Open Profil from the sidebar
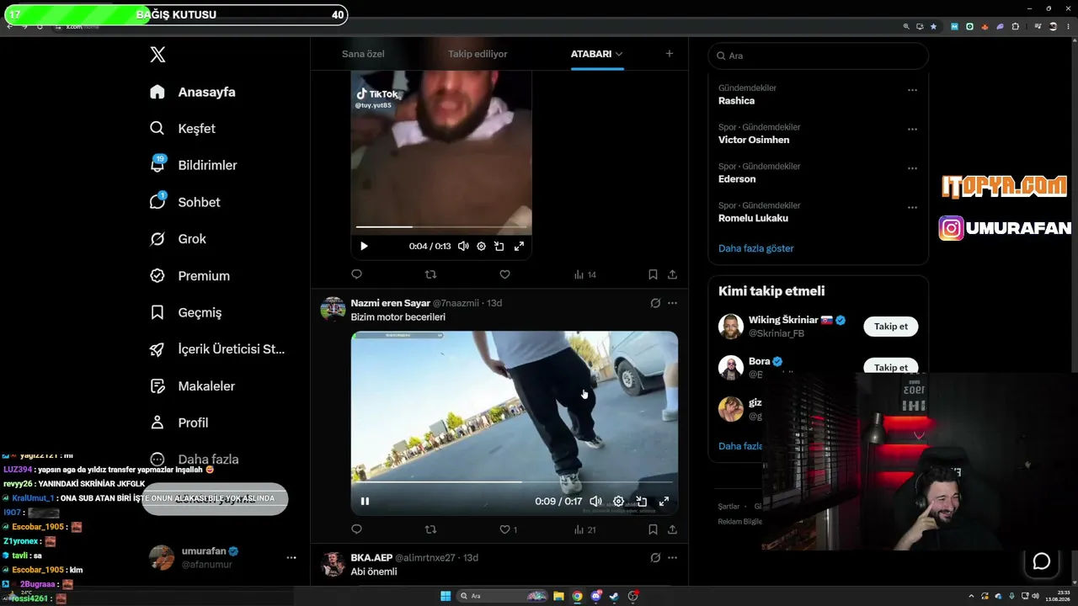Image resolution: width=1078 pixels, height=606 pixels. coord(179,423)
